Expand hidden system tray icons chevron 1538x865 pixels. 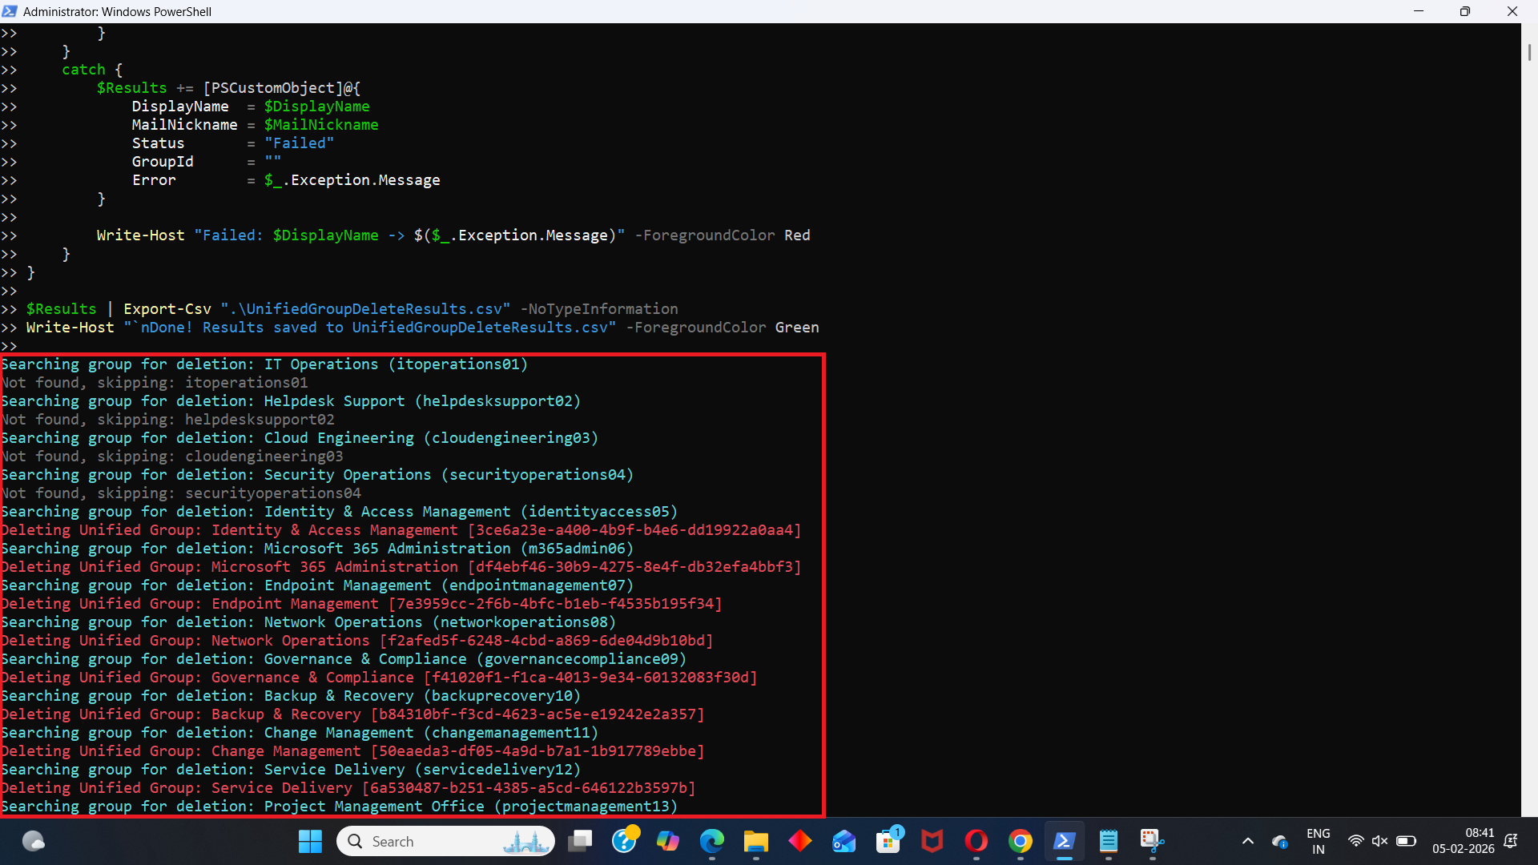pos(1247,841)
